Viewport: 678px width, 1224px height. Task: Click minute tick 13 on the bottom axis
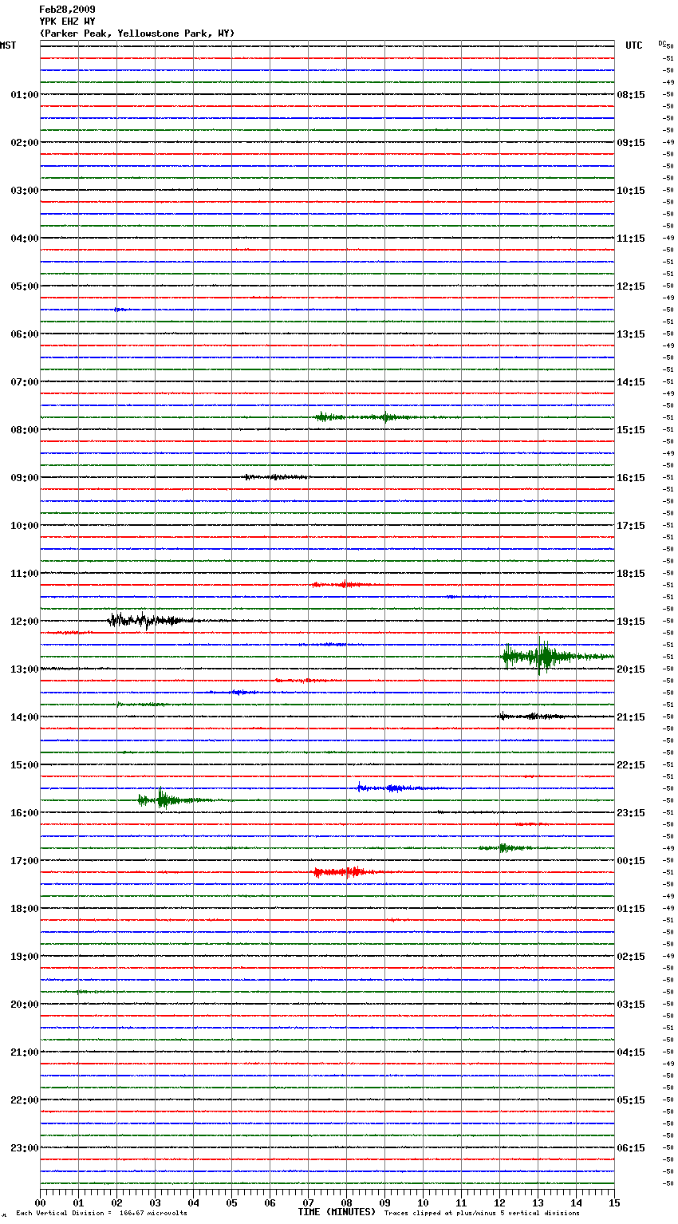pyautogui.click(x=538, y=1202)
